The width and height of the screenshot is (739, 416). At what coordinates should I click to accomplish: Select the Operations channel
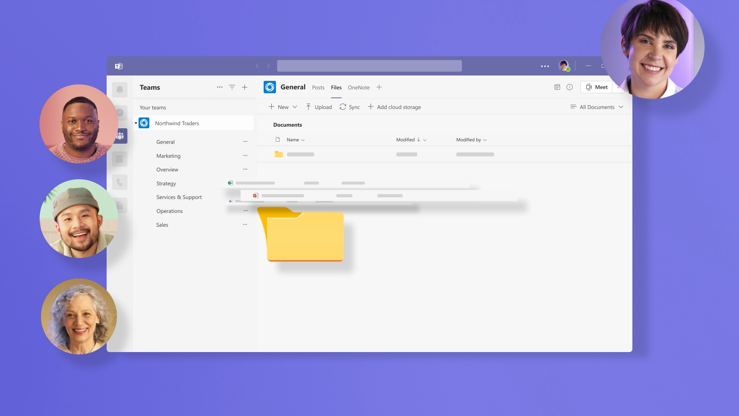169,211
